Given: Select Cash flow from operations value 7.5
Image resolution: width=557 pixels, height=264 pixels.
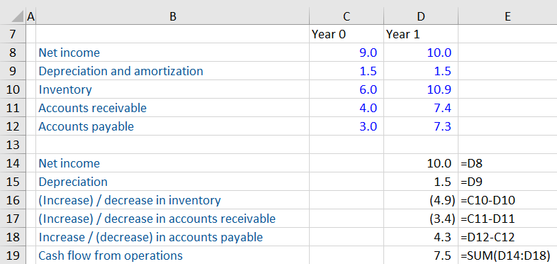Looking at the screenshot, I should click(421, 255).
